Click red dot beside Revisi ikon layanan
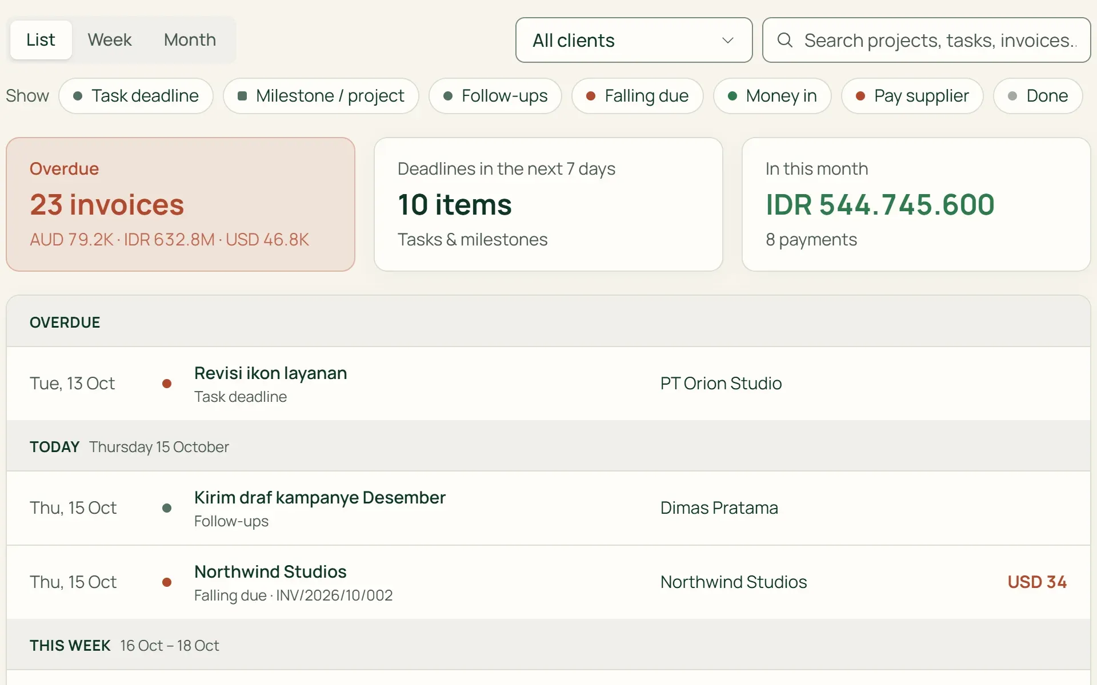 click(167, 384)
